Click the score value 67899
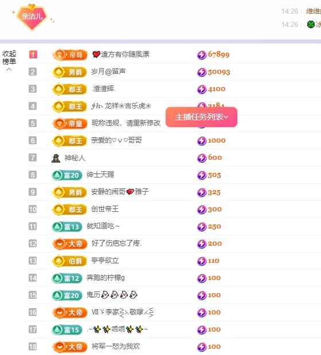 [219, 54]
